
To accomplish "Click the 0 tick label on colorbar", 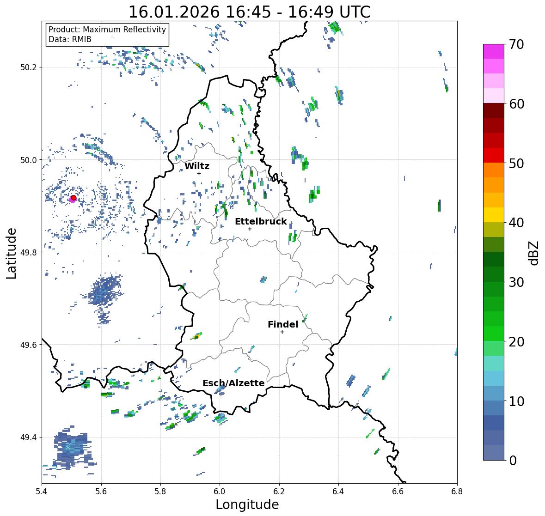I will click(x=513, y=461).
